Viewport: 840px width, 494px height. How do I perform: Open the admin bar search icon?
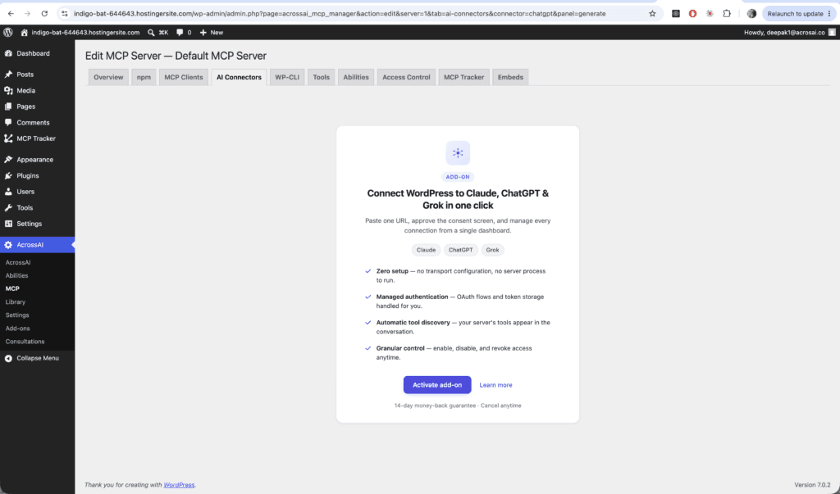151,33
